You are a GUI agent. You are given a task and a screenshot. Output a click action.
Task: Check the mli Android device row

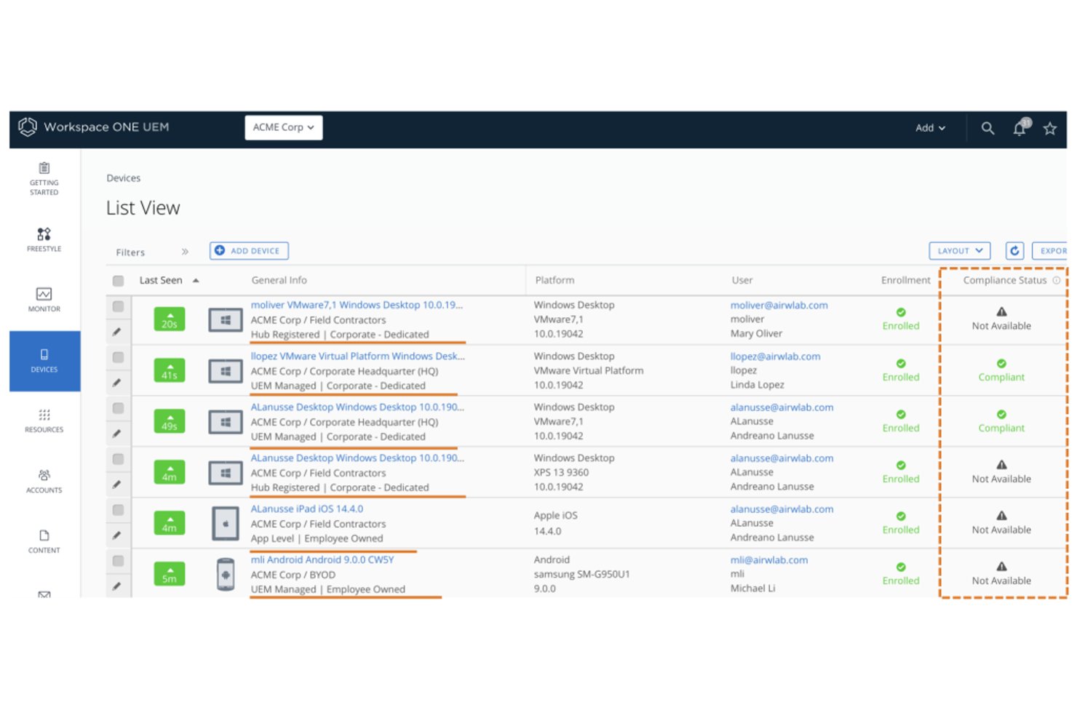(x=118, y=561)
